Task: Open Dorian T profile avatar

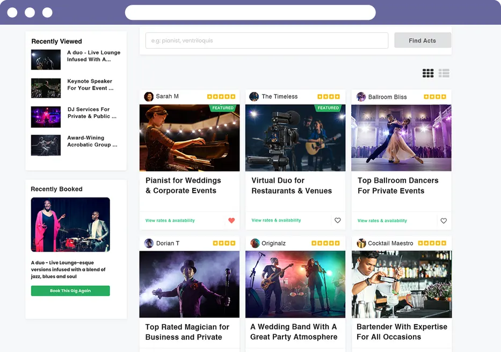Action: [x=149, y=244]
